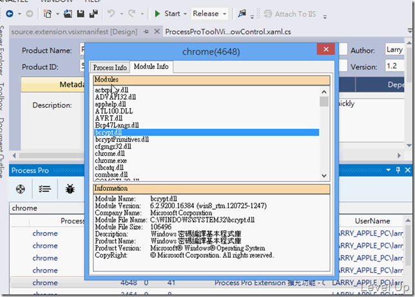This screenshot has height=297, width=415.
Task: Click the Version input field
Action: (394, 66)
